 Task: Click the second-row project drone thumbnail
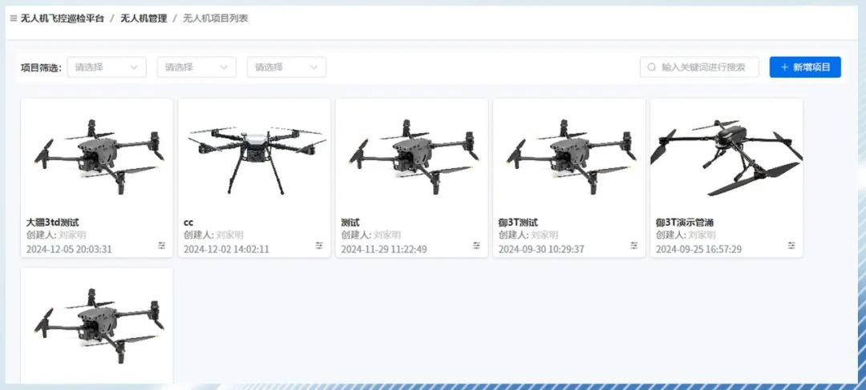[x=97, y=326]
